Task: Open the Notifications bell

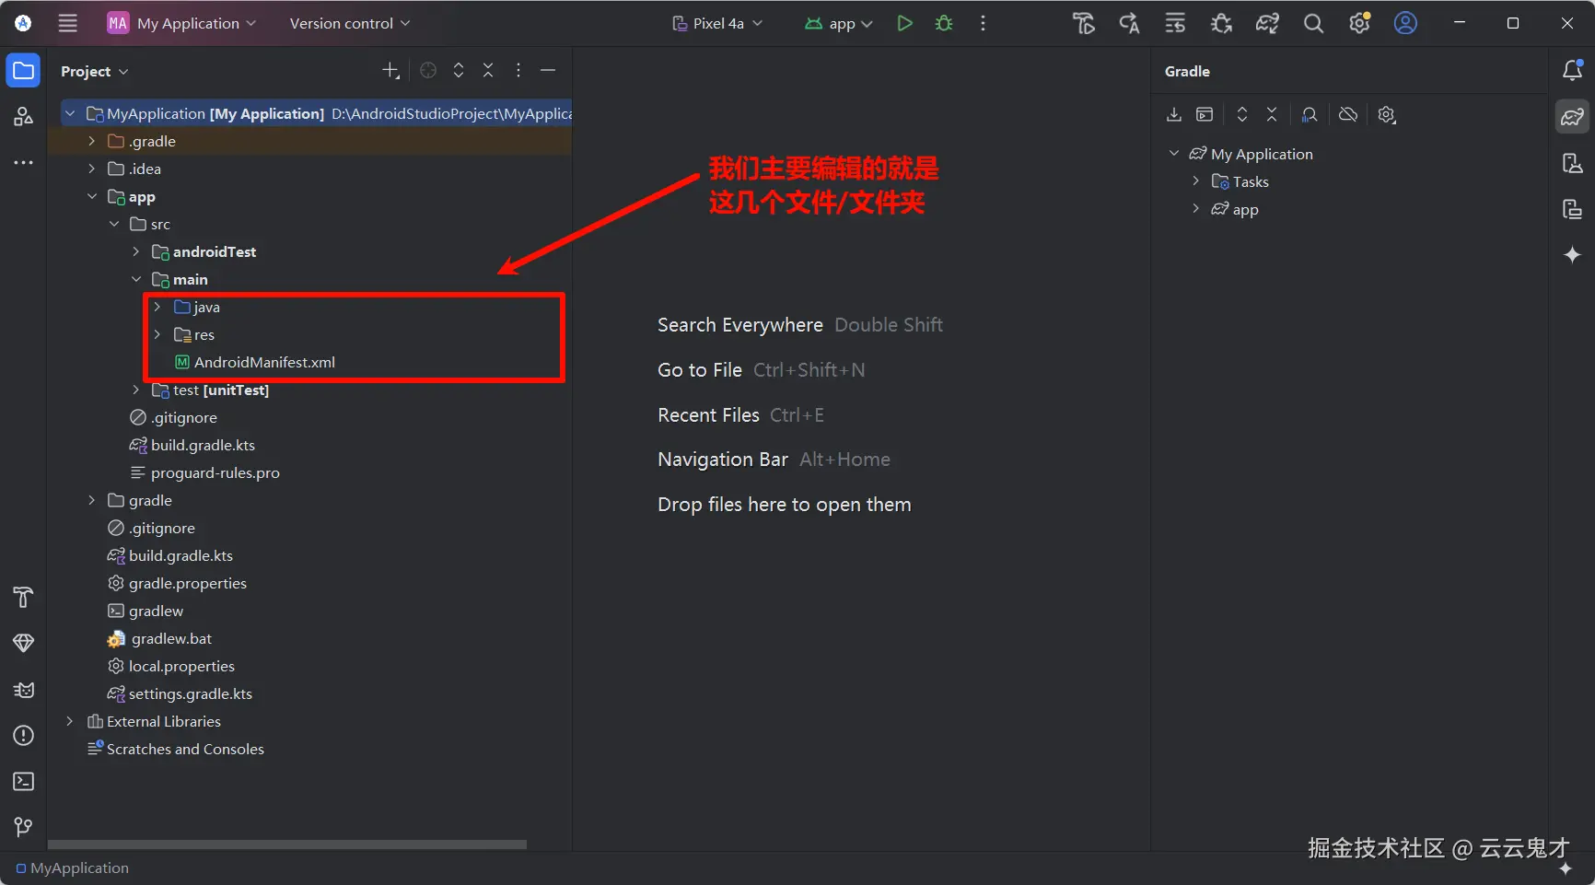Action: tap(1572, 70)
